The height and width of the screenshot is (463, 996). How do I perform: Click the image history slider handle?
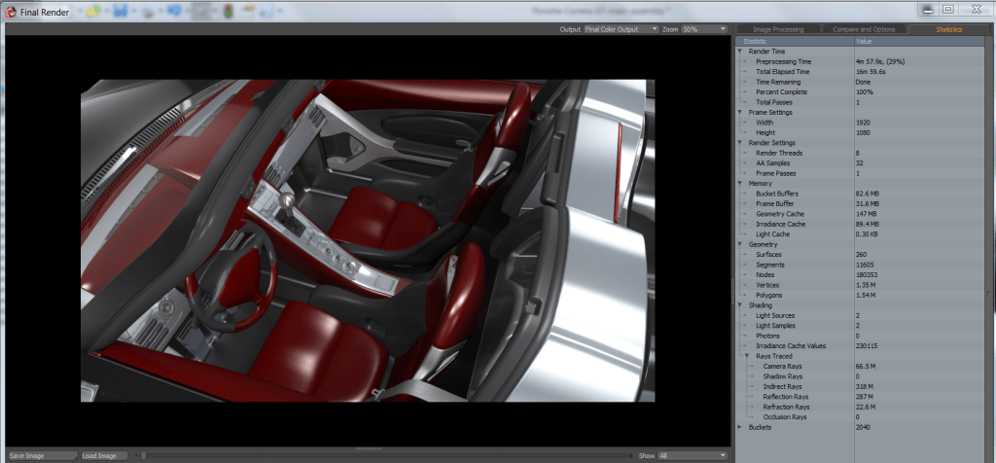click(144, 455)
